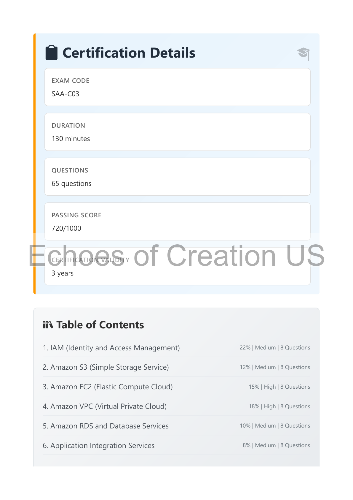Select the Certification Validity 3 years card
Screen dimensions: 353x500
tap(178, 266)
